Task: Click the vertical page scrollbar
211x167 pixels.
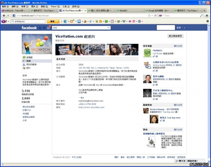Action: pyautogui.click(x=209, y=93)
